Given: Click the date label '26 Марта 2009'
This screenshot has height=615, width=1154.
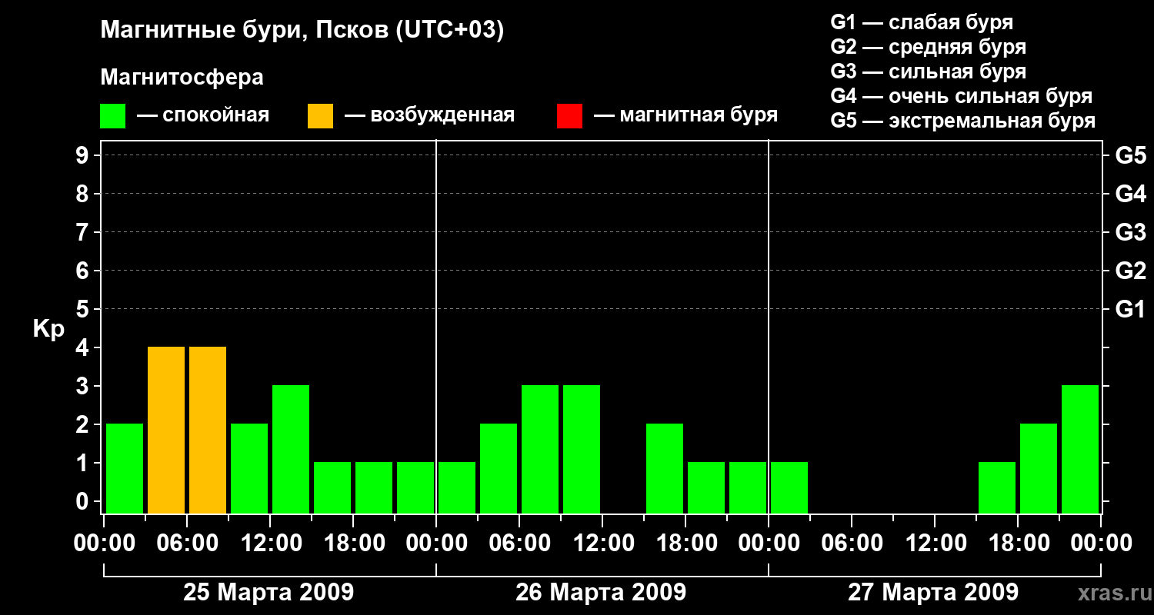Looking at the screenshot, I should pos(601,593).
